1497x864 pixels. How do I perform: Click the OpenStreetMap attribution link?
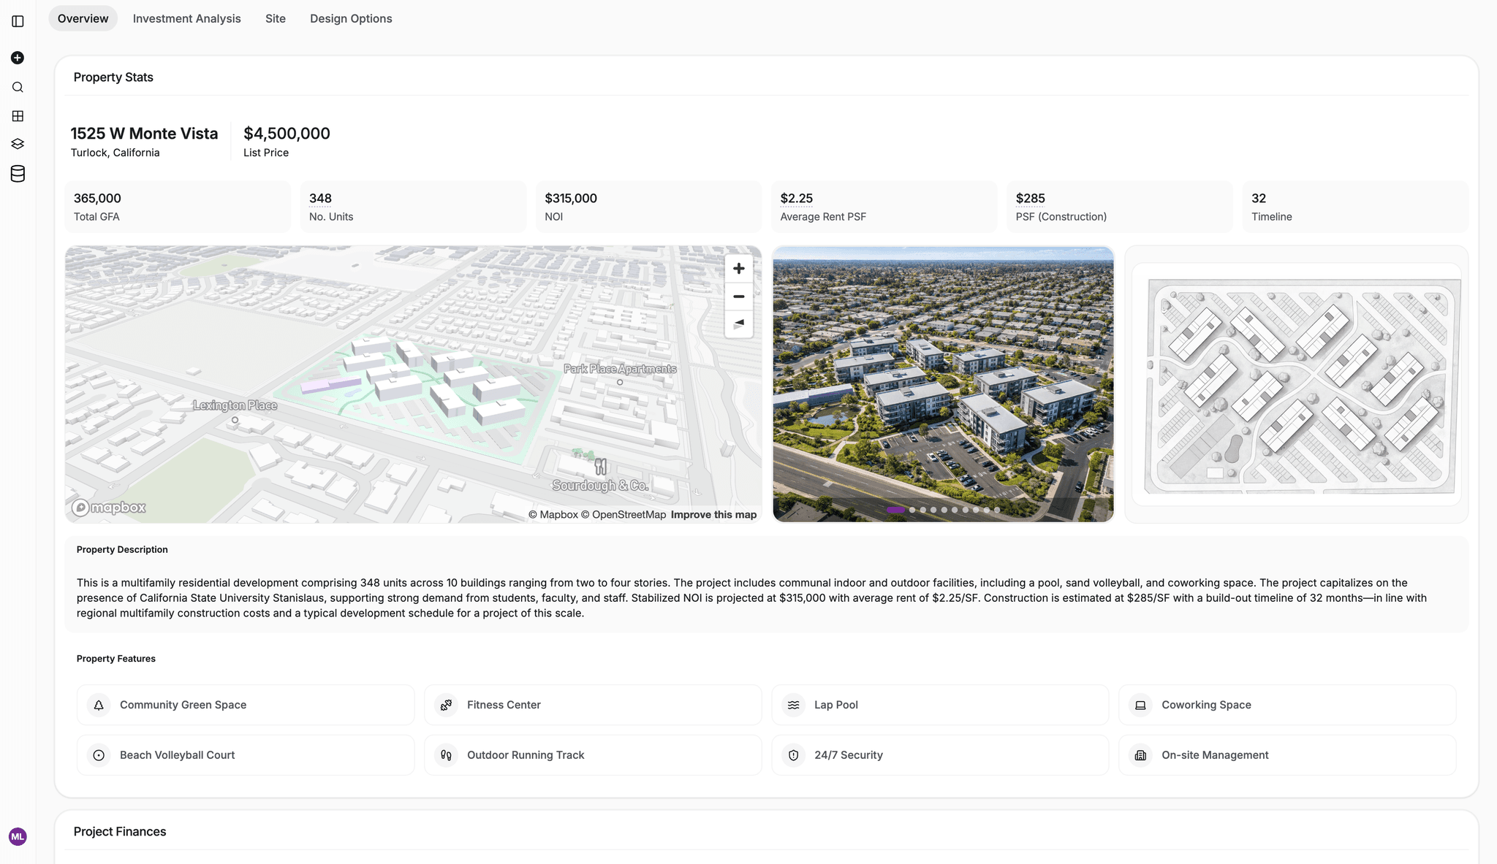click(624, 515)
